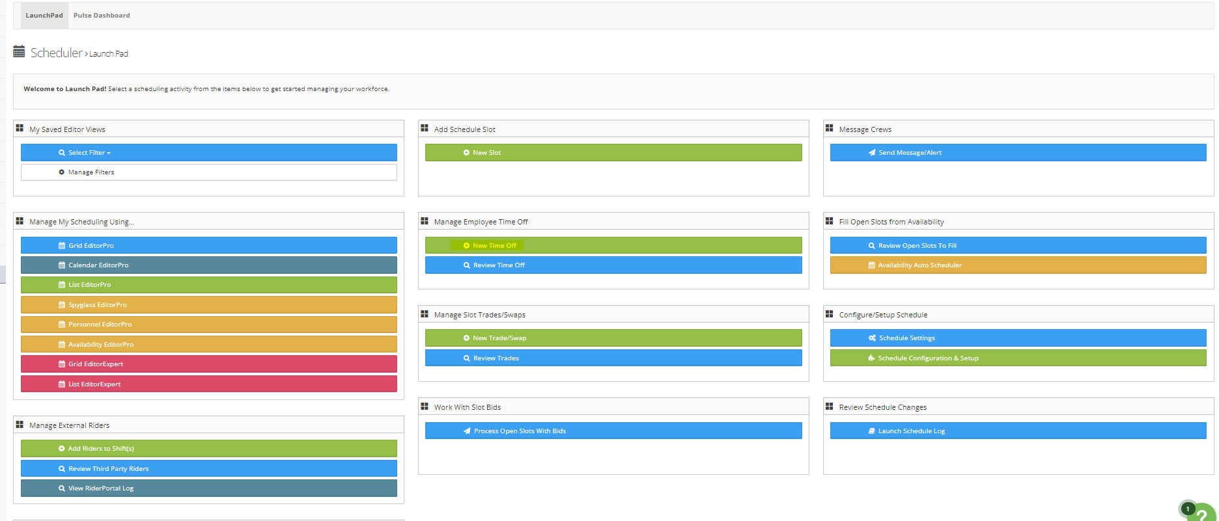Screen dimensions: 1219x521
Task: Open the Select Filter dropdown
Action: click(x=208, y=153)
